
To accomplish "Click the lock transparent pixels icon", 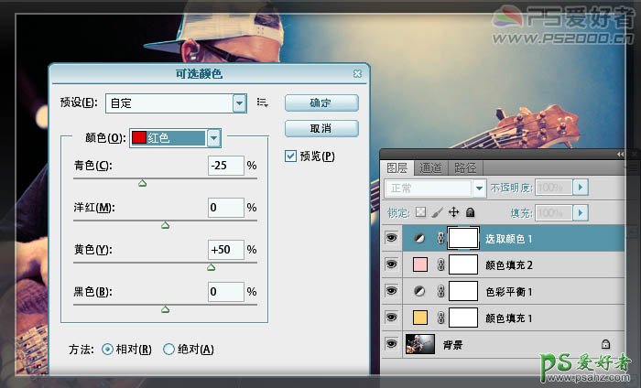I will [420, 212].
